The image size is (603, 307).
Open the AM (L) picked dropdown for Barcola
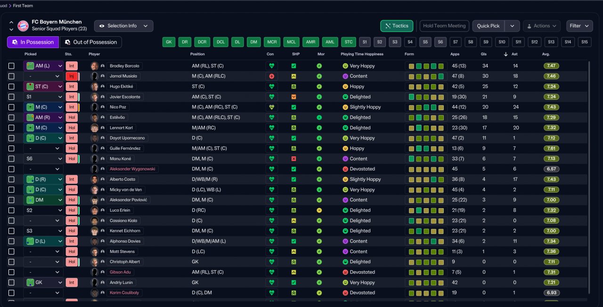(x=43, y=66)
